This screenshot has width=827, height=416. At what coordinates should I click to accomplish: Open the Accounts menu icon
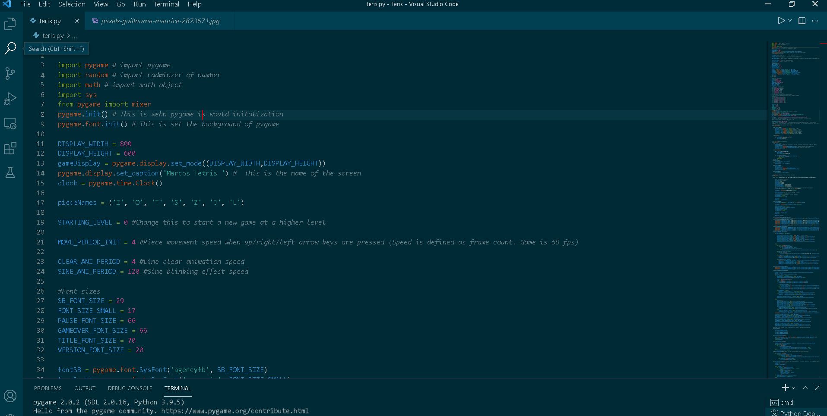(10, 396)
